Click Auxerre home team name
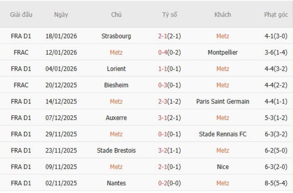 116,118
